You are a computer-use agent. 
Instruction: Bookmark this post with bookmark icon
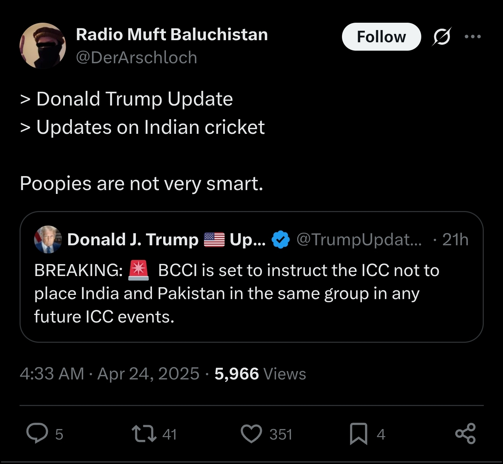point(359,434)
